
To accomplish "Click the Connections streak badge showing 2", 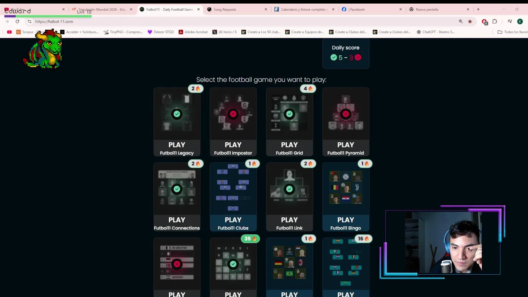I will pos(196,163).
